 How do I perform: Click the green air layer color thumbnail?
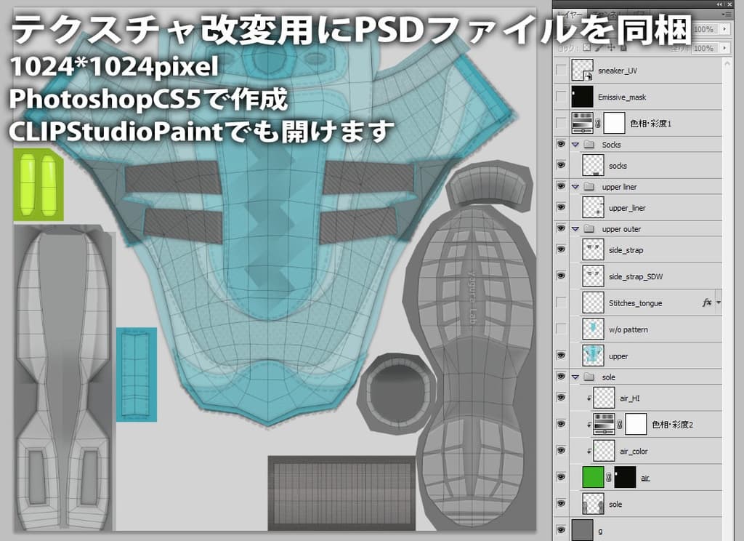(x=594, y=478)
